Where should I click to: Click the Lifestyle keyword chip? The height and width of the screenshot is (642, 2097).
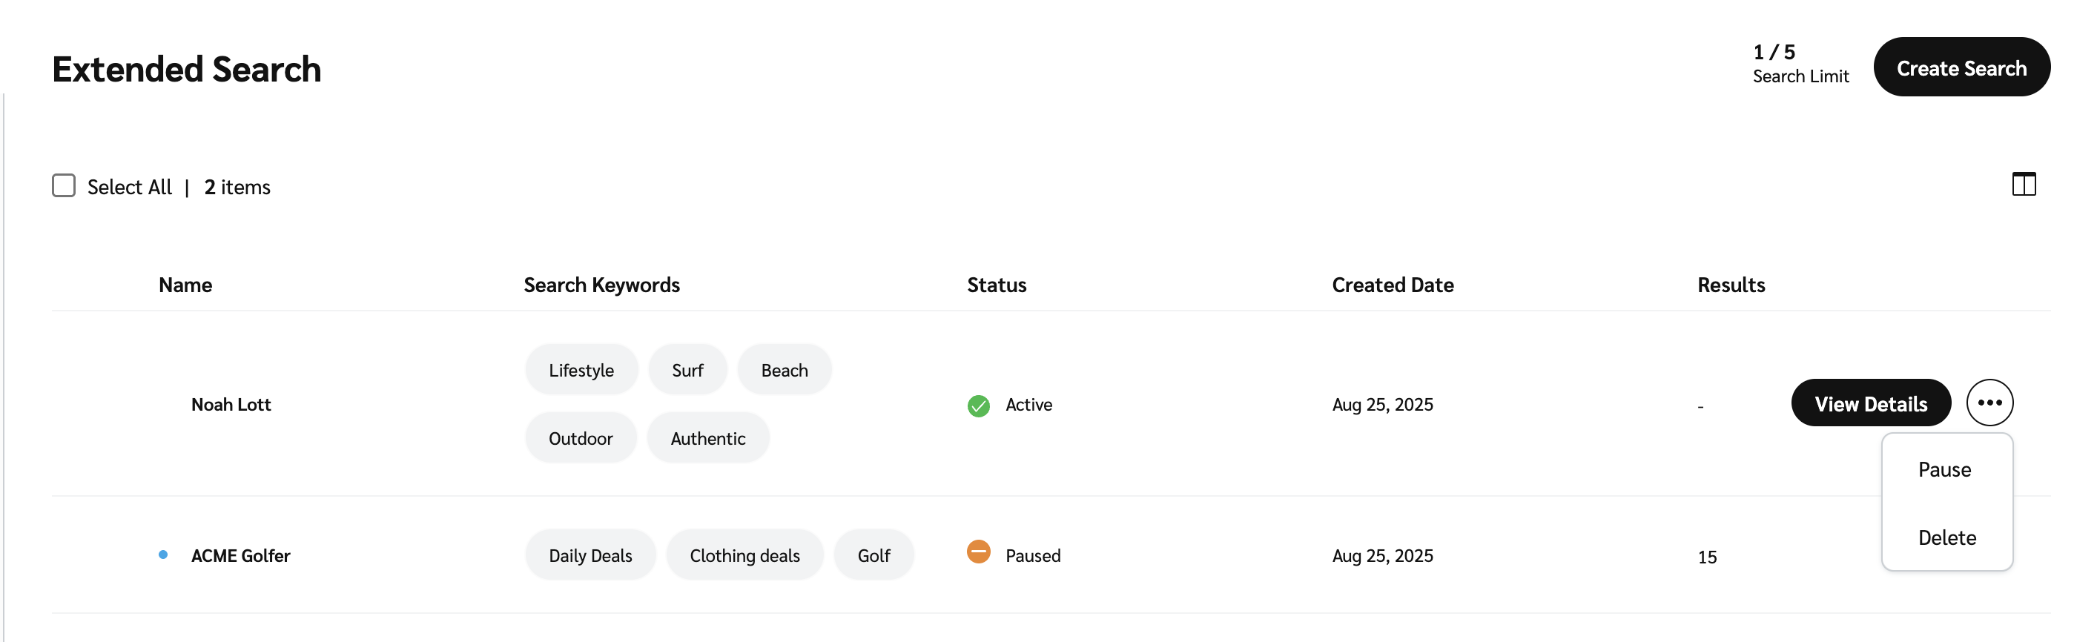point(581,370)
